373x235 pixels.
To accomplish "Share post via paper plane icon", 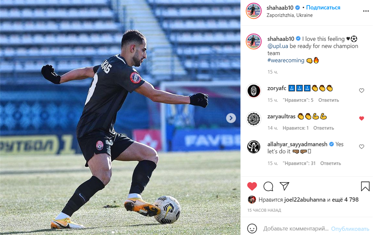I will 284,186.
